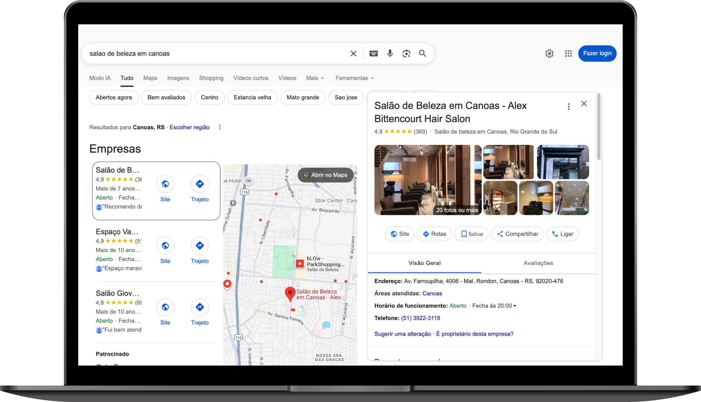Image resolution: width=701 pixels, height=402 pixels.
Task: Select the Visão Geral tab
Action: [x=425, y=263]
